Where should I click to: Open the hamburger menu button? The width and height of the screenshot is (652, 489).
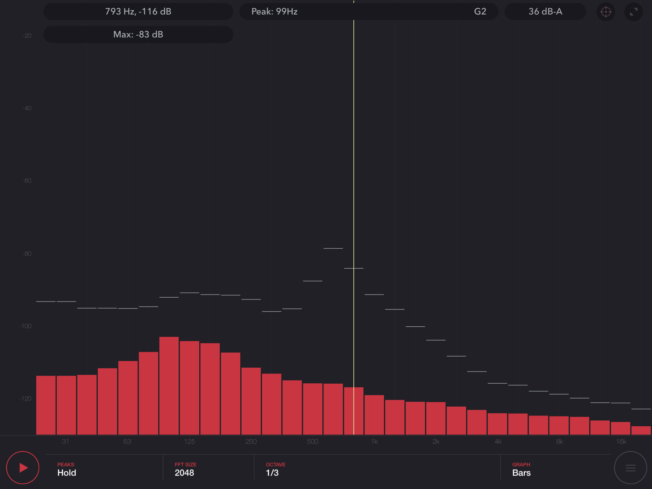pyautogui.click(x=630, y=467)
